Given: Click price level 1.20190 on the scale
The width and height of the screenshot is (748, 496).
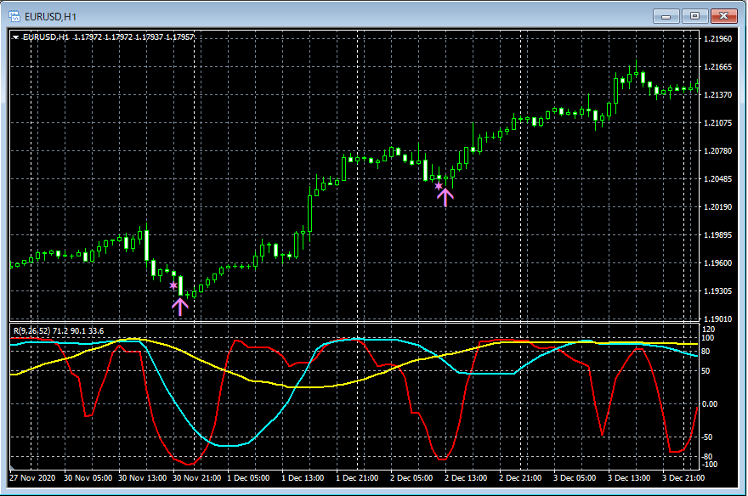Looking at the screenshot, I should click(x=718, y=206).
